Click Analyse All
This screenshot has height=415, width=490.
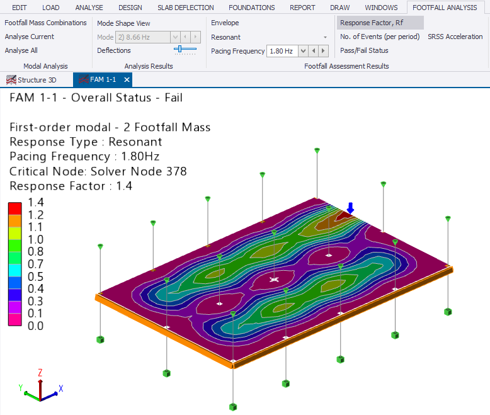click(x=25, y=50)
